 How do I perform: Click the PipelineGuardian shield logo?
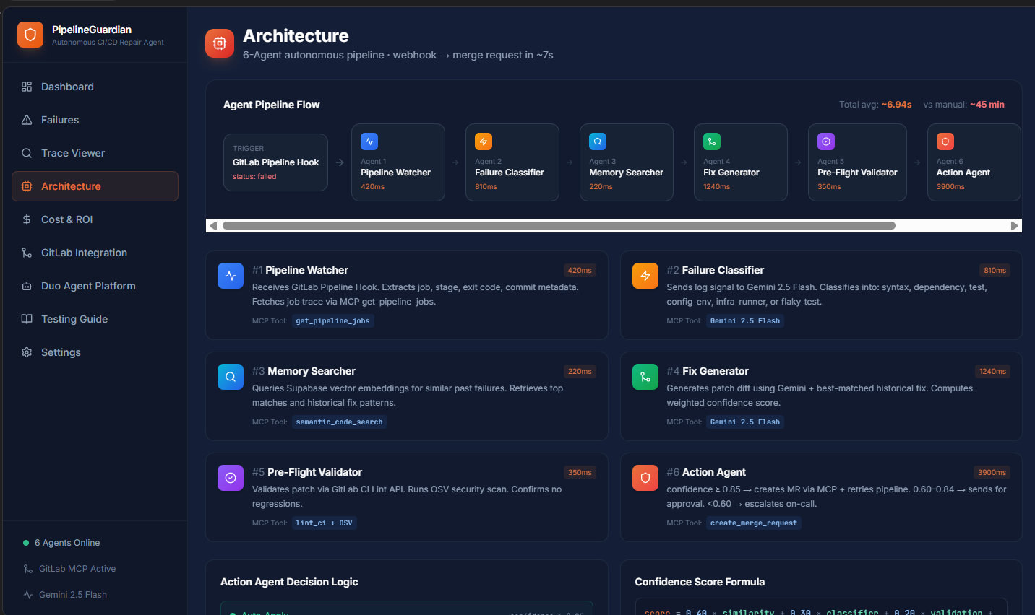coord(30,35)
